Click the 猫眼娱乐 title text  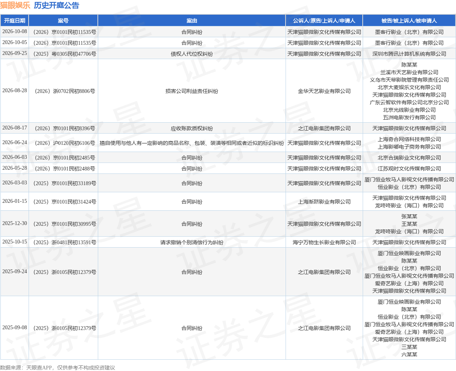(15, 6)
